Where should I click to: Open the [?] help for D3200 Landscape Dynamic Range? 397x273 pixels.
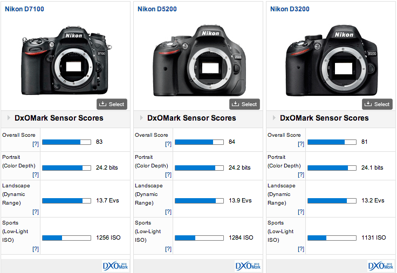(x=301, y=212)
